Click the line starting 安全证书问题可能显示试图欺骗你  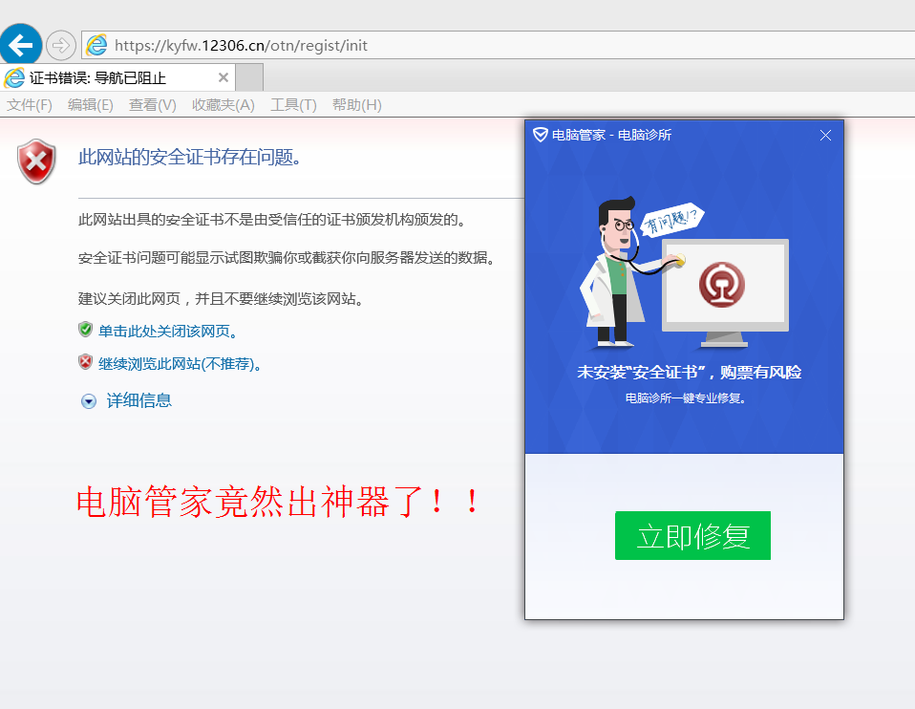click(x=287, y=258)
